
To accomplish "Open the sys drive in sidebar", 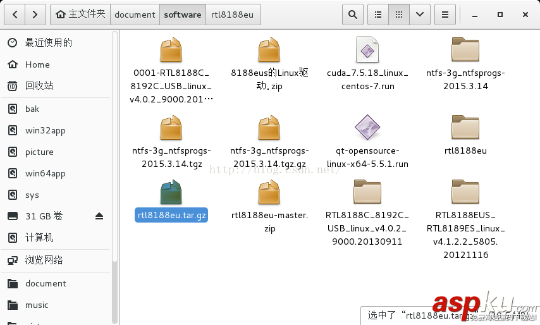I will (x=57, y=195).
